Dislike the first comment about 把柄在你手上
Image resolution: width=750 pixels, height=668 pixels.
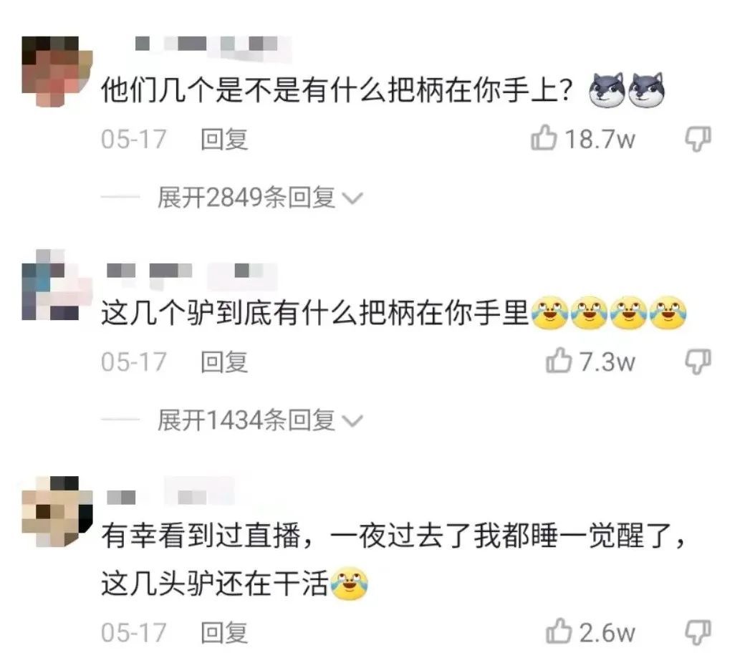[x=698, y=139]
